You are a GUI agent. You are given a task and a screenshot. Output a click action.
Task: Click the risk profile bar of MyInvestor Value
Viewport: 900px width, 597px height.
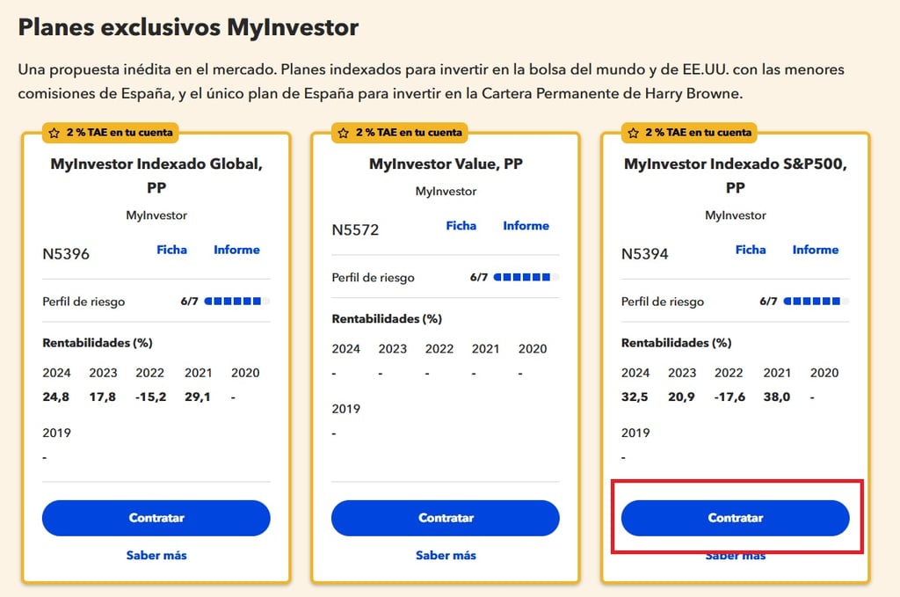pos(526,277)
